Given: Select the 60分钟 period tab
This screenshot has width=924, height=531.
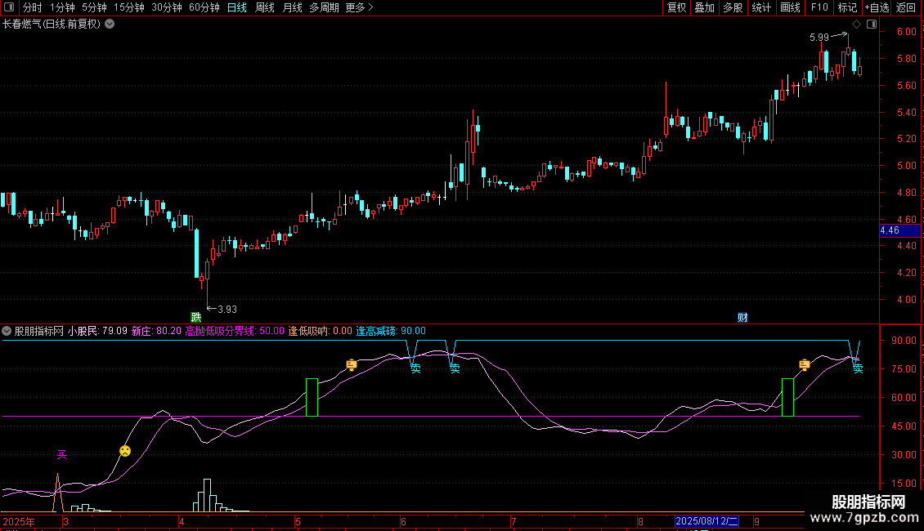Looking at the screenshot, I should pos(204,8).
